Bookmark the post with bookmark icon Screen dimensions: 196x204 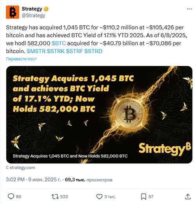[143, 197]
